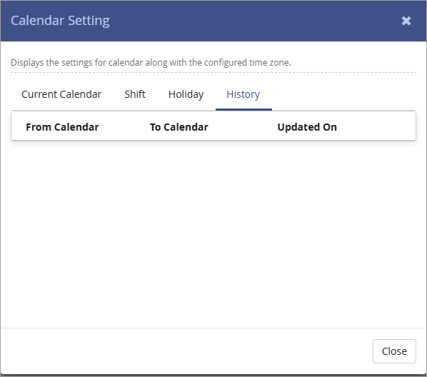The width and height of the screenshot is (427, 377).
Task: Click the Calendar Setting dialog title
Action: (x=60, y=21)
